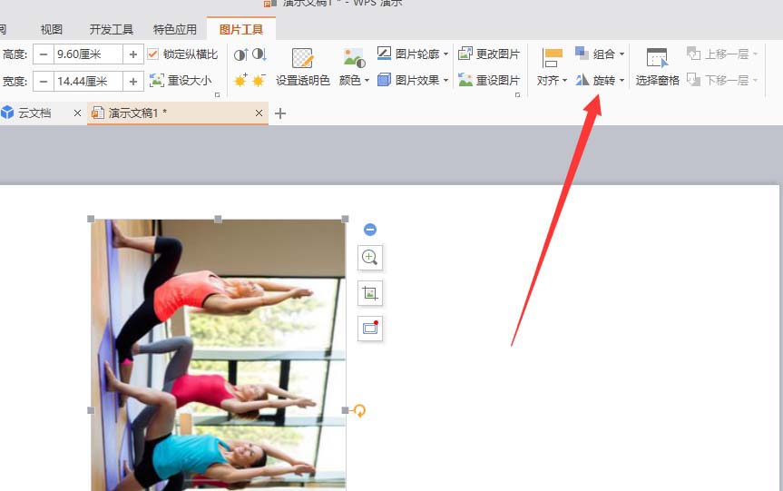Decrease brightness using the sun minus icon
The width and height of the screenshot is (783, 491).
(x=259, y=80)
